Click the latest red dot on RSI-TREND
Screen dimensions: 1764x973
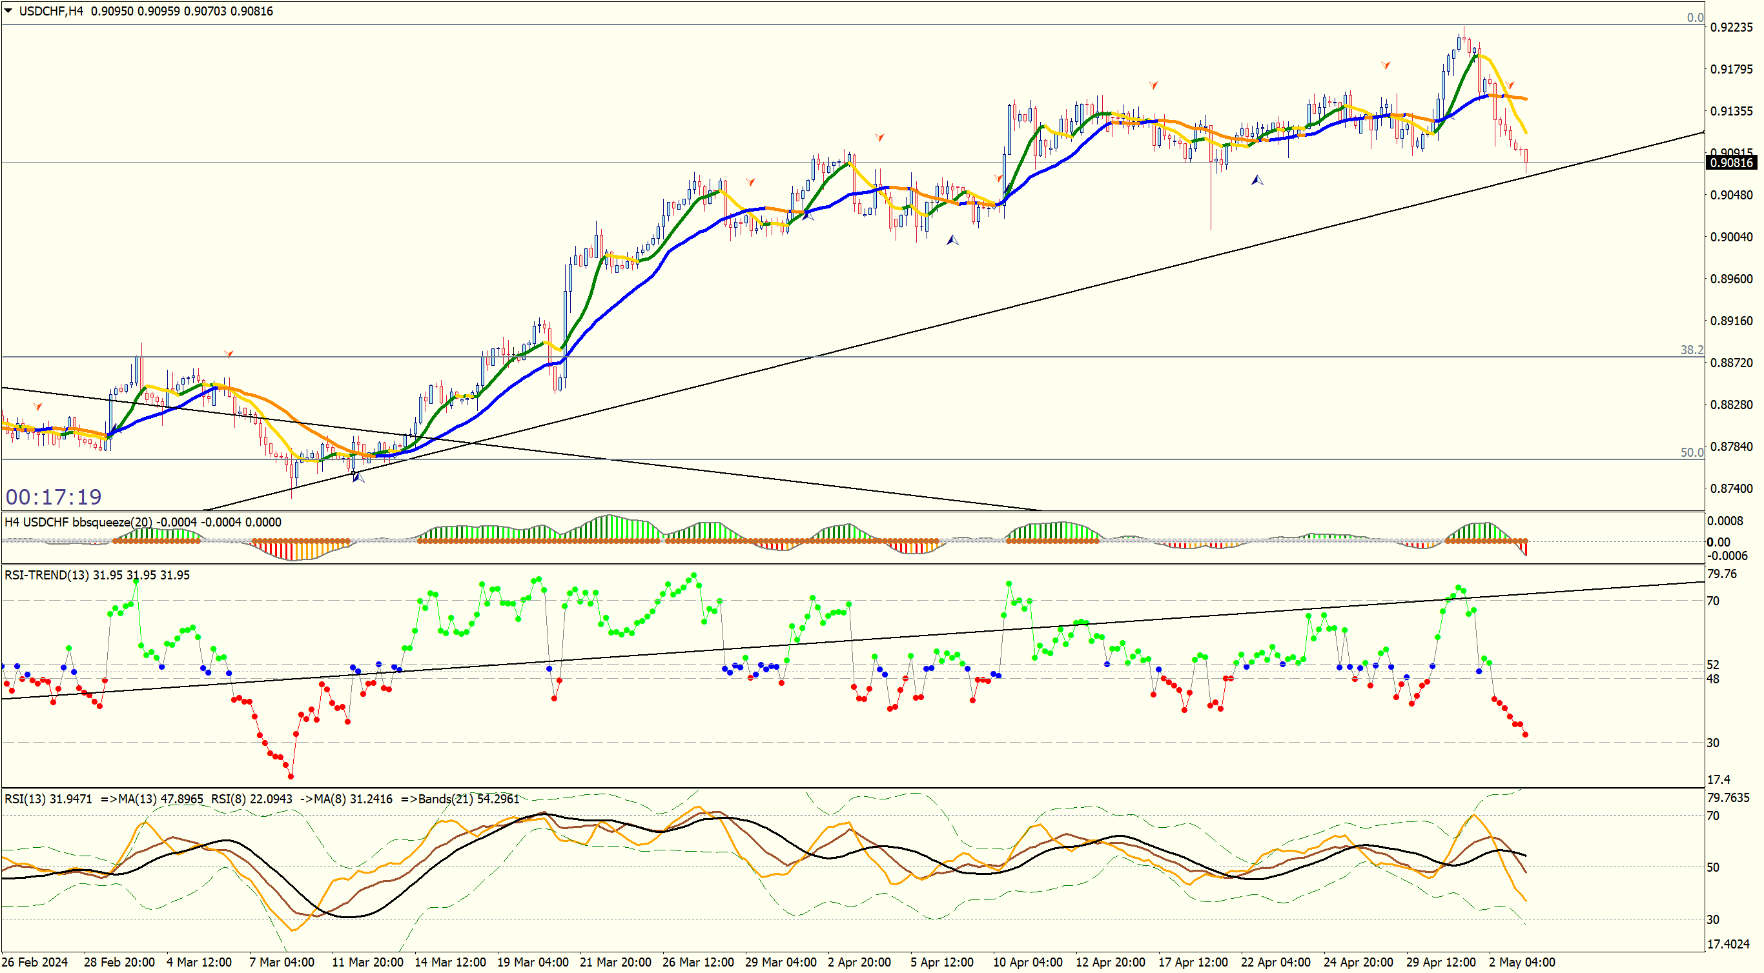pos(1526,736)
